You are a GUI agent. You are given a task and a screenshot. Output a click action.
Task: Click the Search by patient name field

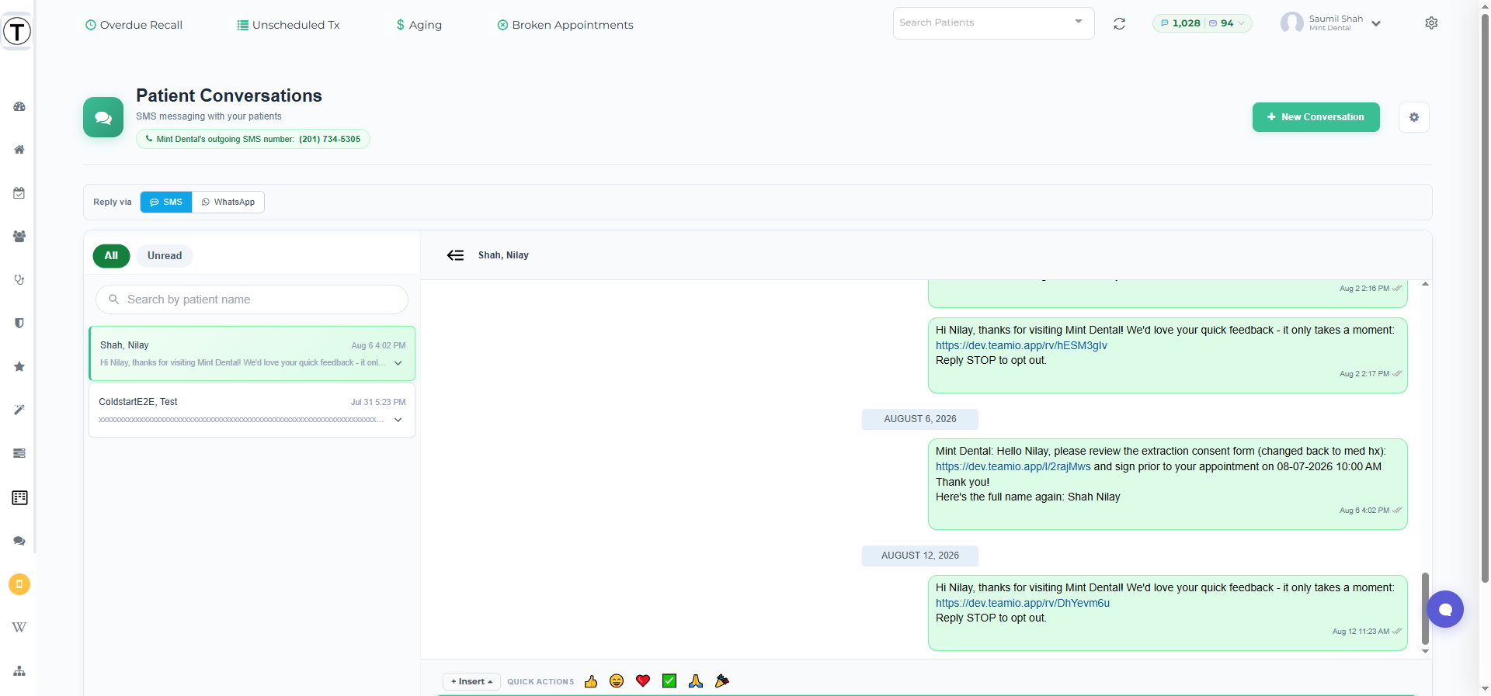(252, 300)
